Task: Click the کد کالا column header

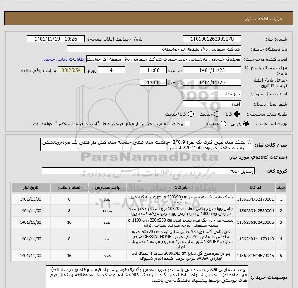Action: (x=255, y=187)
